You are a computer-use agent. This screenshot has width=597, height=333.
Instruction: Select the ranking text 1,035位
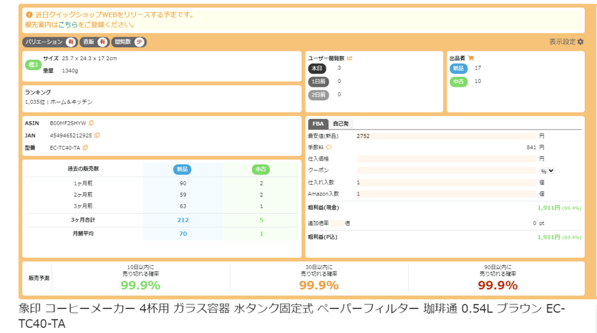[34, 101]
